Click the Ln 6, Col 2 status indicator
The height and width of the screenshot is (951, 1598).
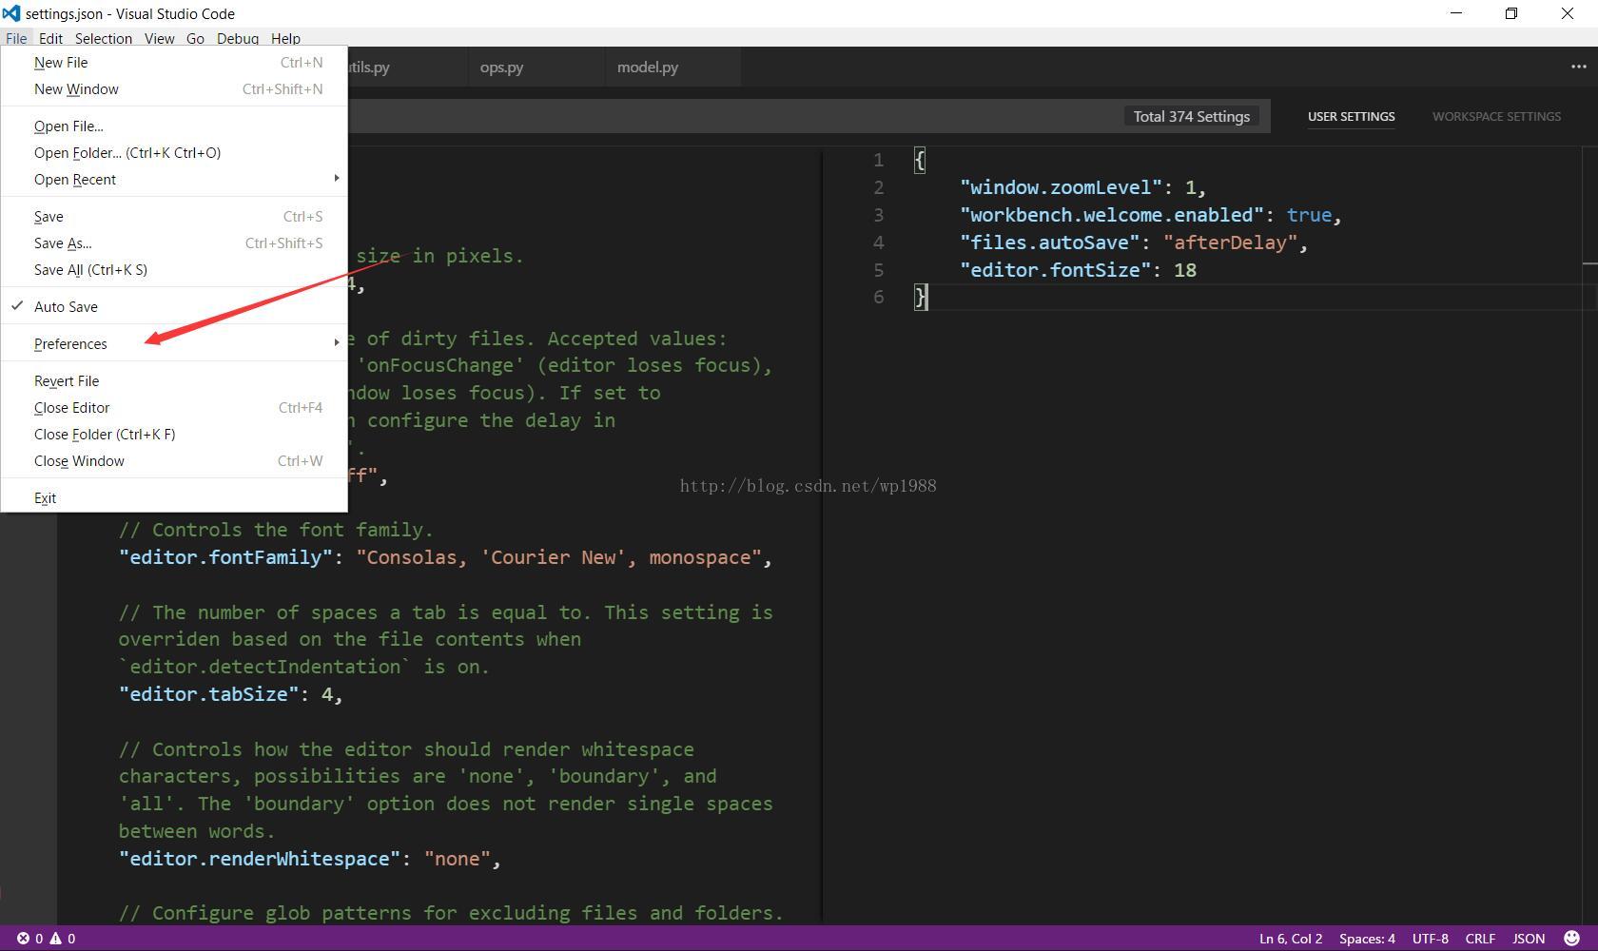[1291, 939]
